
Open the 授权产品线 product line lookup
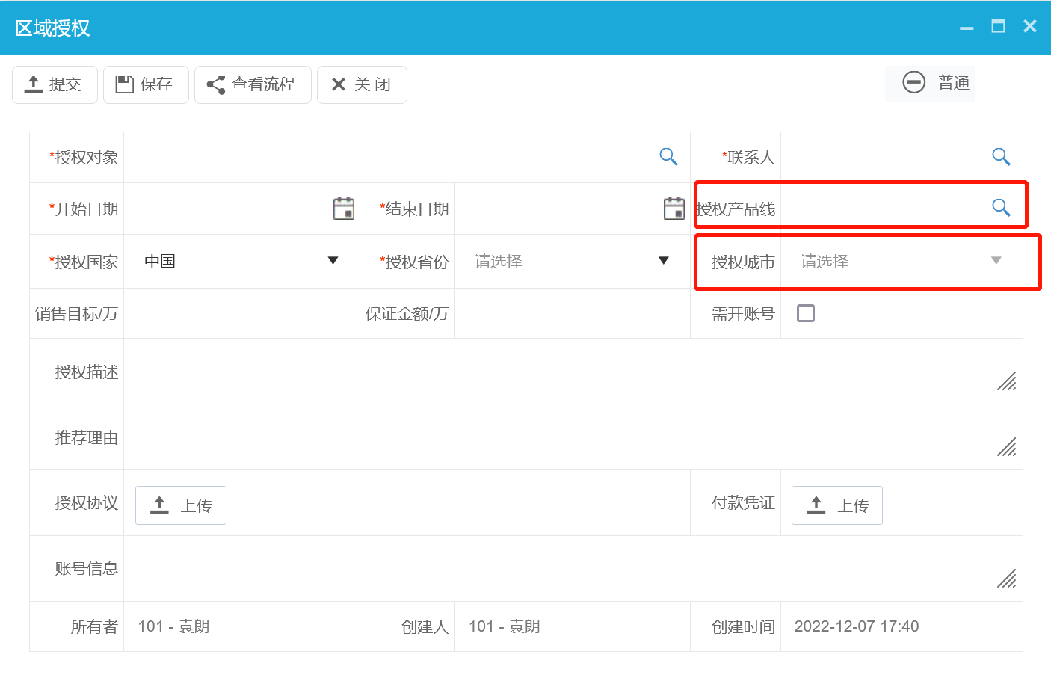tap(1000, 208)
